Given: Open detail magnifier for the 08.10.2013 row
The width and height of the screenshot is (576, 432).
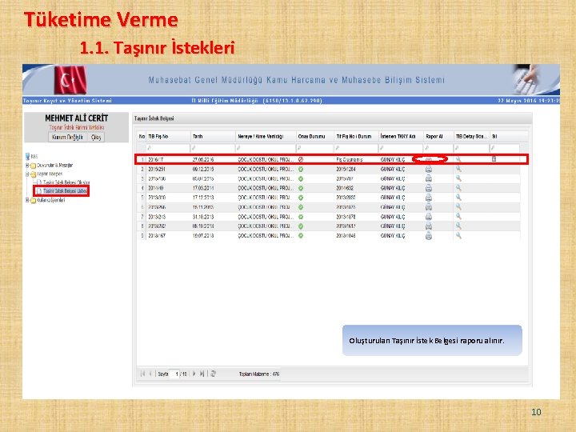Looking at the screenshot, I should 458,226.
